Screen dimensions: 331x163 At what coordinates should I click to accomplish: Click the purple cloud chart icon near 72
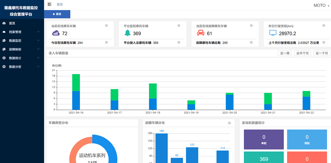tap(56, 33)
